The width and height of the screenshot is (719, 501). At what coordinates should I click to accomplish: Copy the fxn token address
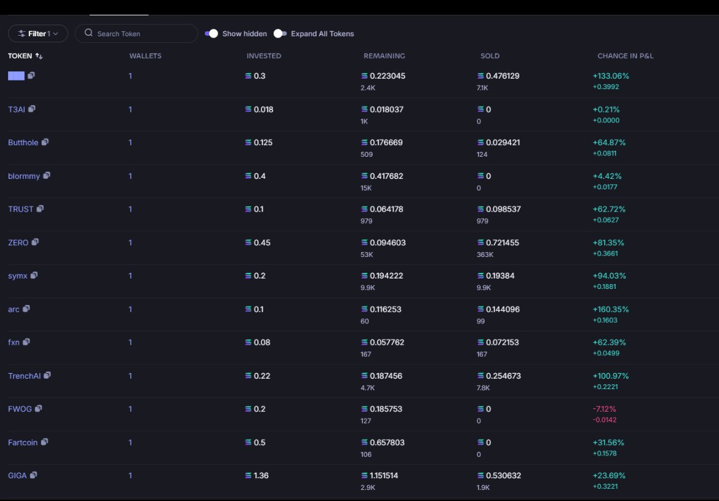click(x=26, y=342)
